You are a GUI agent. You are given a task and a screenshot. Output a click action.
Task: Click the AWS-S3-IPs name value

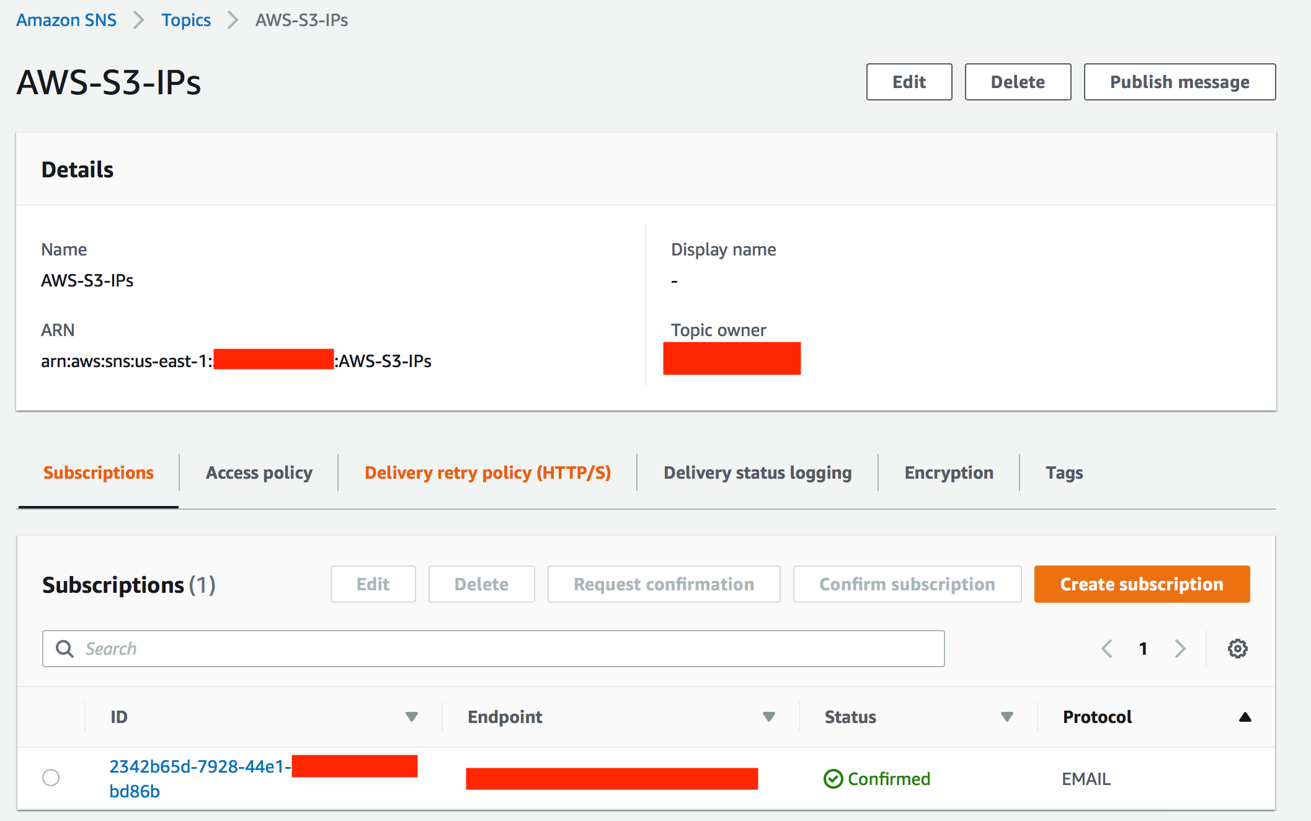click(87, 280)
